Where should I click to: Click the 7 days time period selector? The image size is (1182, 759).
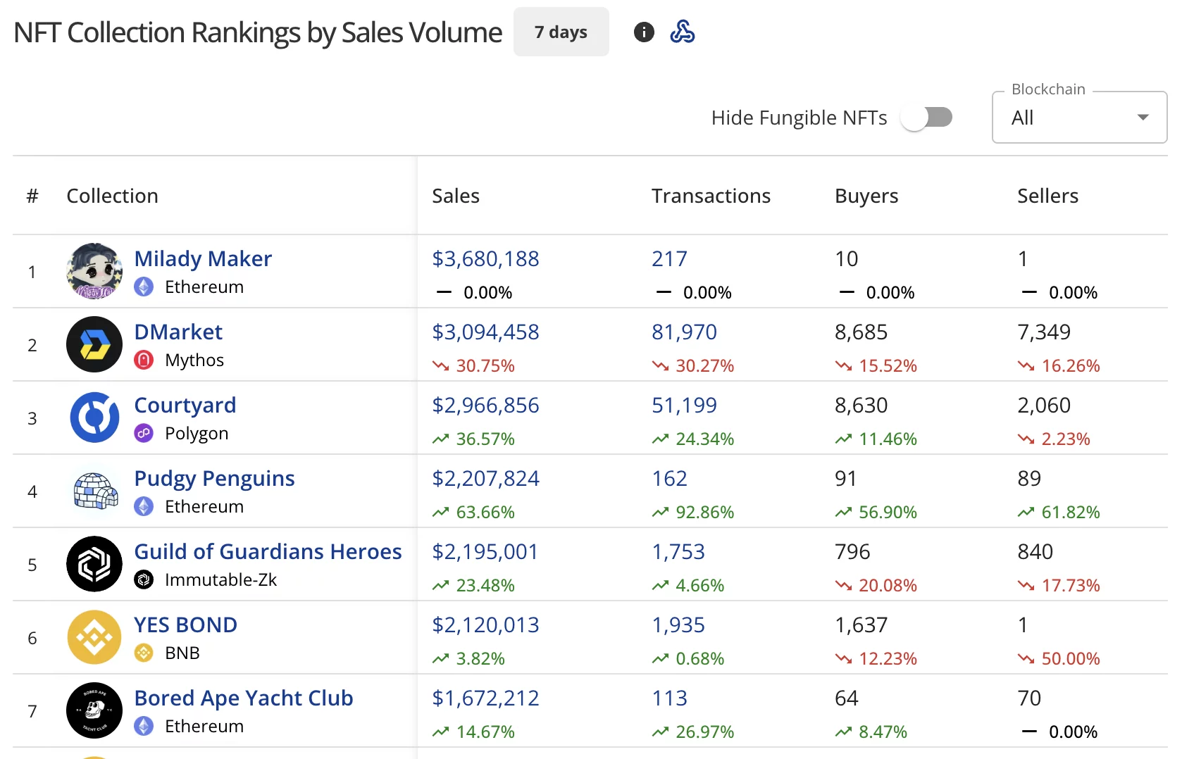[x=561, y=32]
